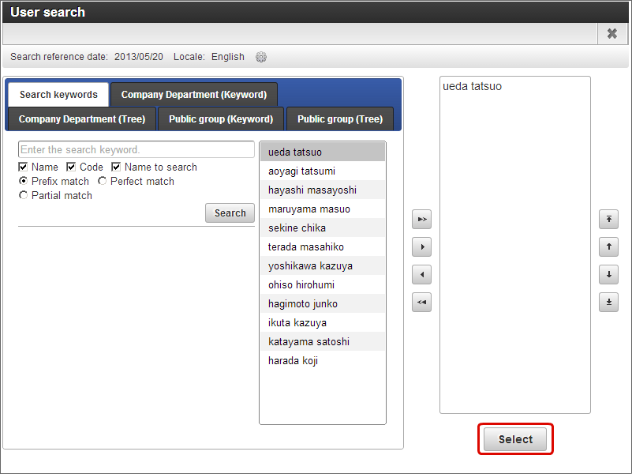Open Company Department (Keyword) tab
The image size is (632, 474).
[194, 94]
